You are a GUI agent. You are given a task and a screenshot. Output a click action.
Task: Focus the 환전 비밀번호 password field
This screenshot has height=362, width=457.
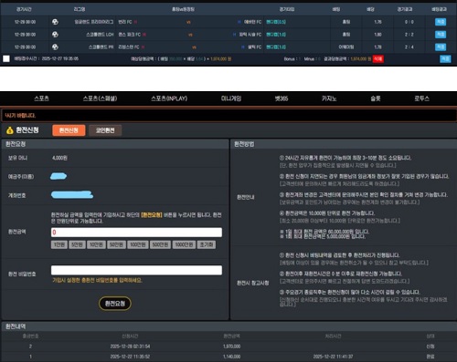136,270
